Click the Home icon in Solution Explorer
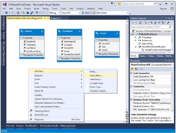Viewport: 176px width, 133px height. [x=140, y=23]
